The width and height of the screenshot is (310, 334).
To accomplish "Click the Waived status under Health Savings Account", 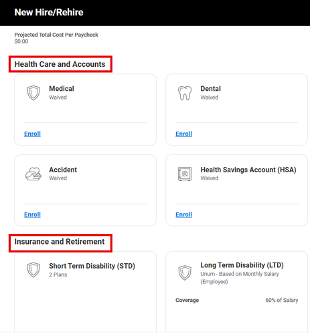I will pyautogui.click(x=209, y=178).
